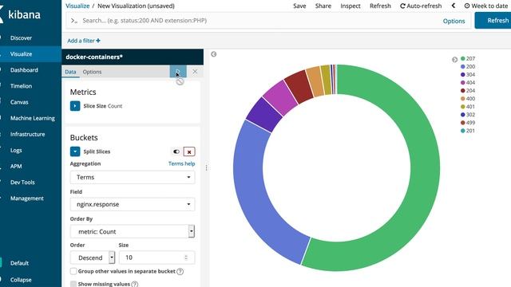Click the blue Refresh button
511x287 pixels.
493,21
